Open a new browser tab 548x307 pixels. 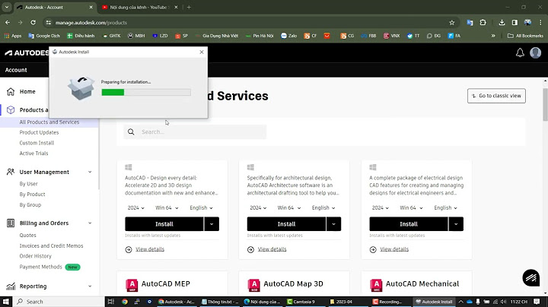click(189, 8)
